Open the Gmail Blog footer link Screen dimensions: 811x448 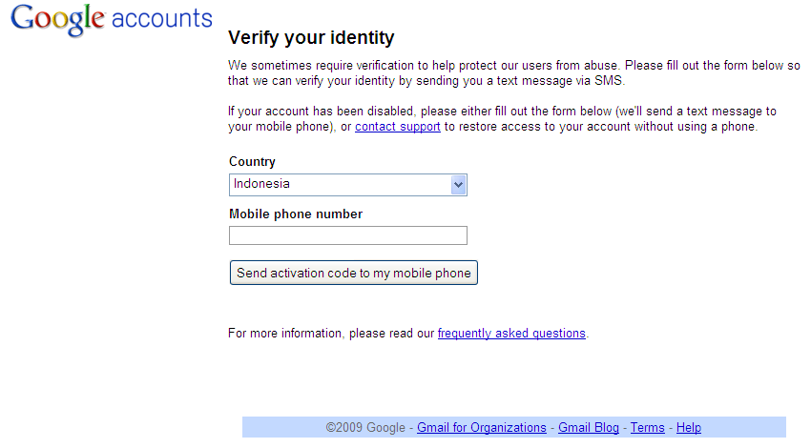(589, 428)
